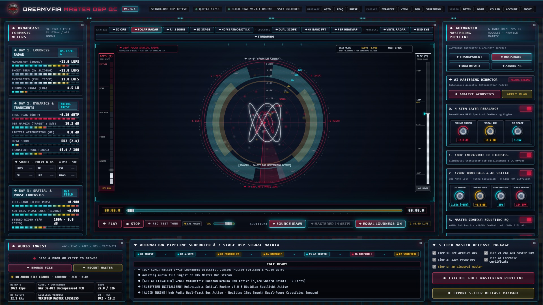Uncheck Tier 2: 24p 48k Master WAV

click(x=486, y=253)
